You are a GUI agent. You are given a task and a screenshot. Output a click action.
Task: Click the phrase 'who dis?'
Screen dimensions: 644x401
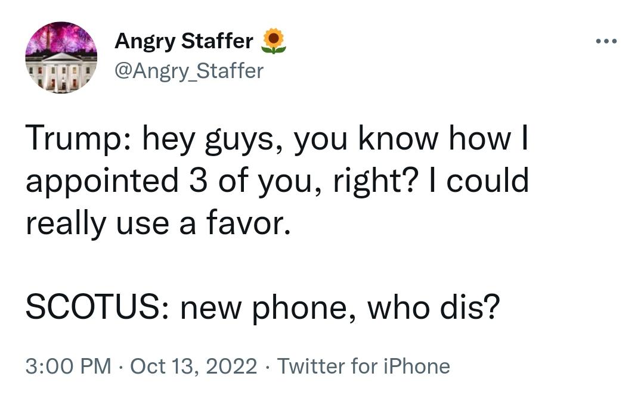434,307
